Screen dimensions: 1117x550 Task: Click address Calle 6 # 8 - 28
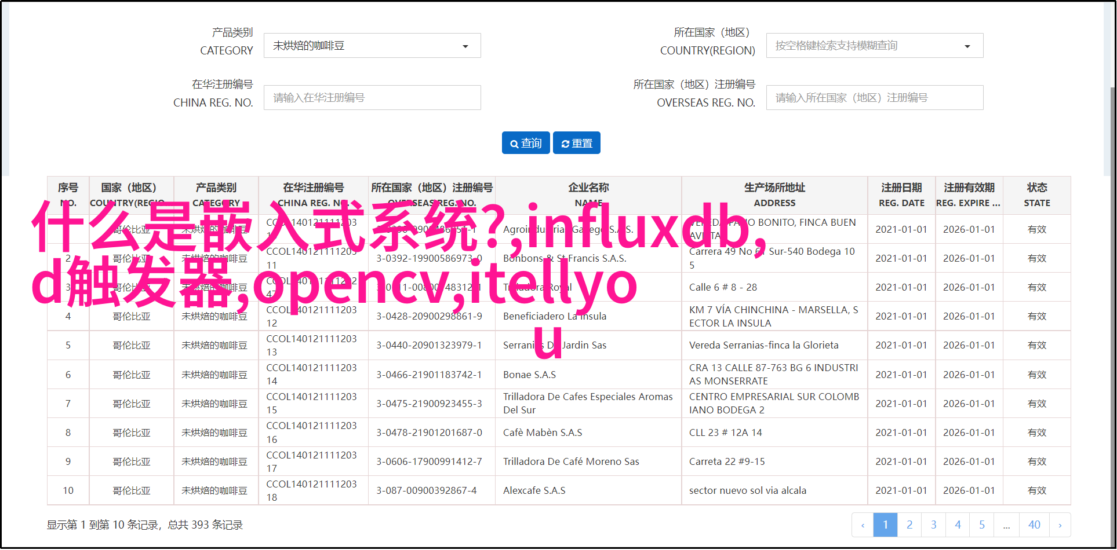click(723, 287)
